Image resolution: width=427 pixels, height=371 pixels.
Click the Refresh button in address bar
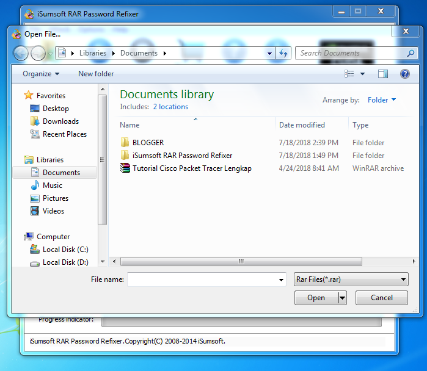coord(283,53)
